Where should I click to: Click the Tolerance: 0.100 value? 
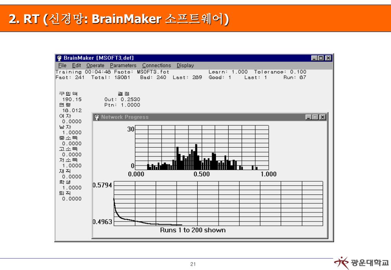click(280, 72)
